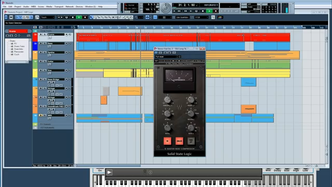This screenshot has width=332, height=187.
Task: Open the Edit menu
Action: [10, 7]
